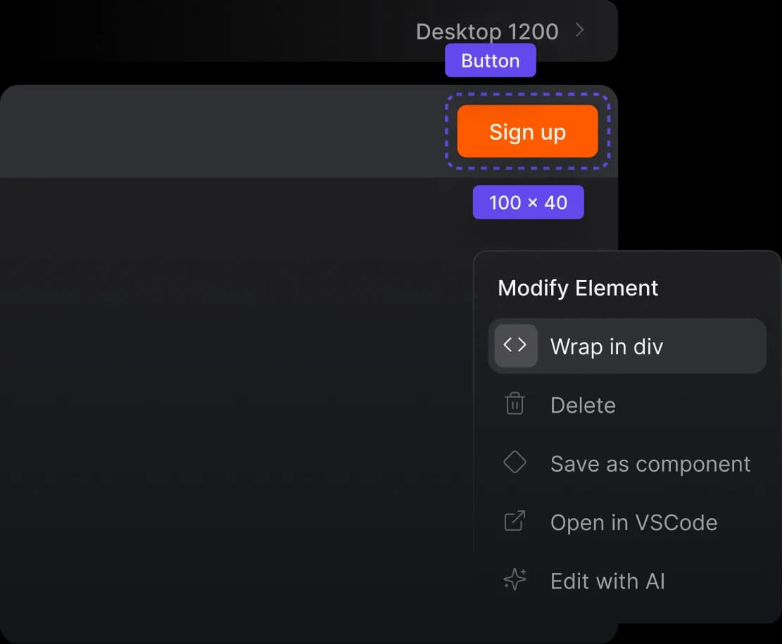Click the external link icon beside Open in VSCode
Image resolution: width=782 pixels, height=644 pixels.
515,522
